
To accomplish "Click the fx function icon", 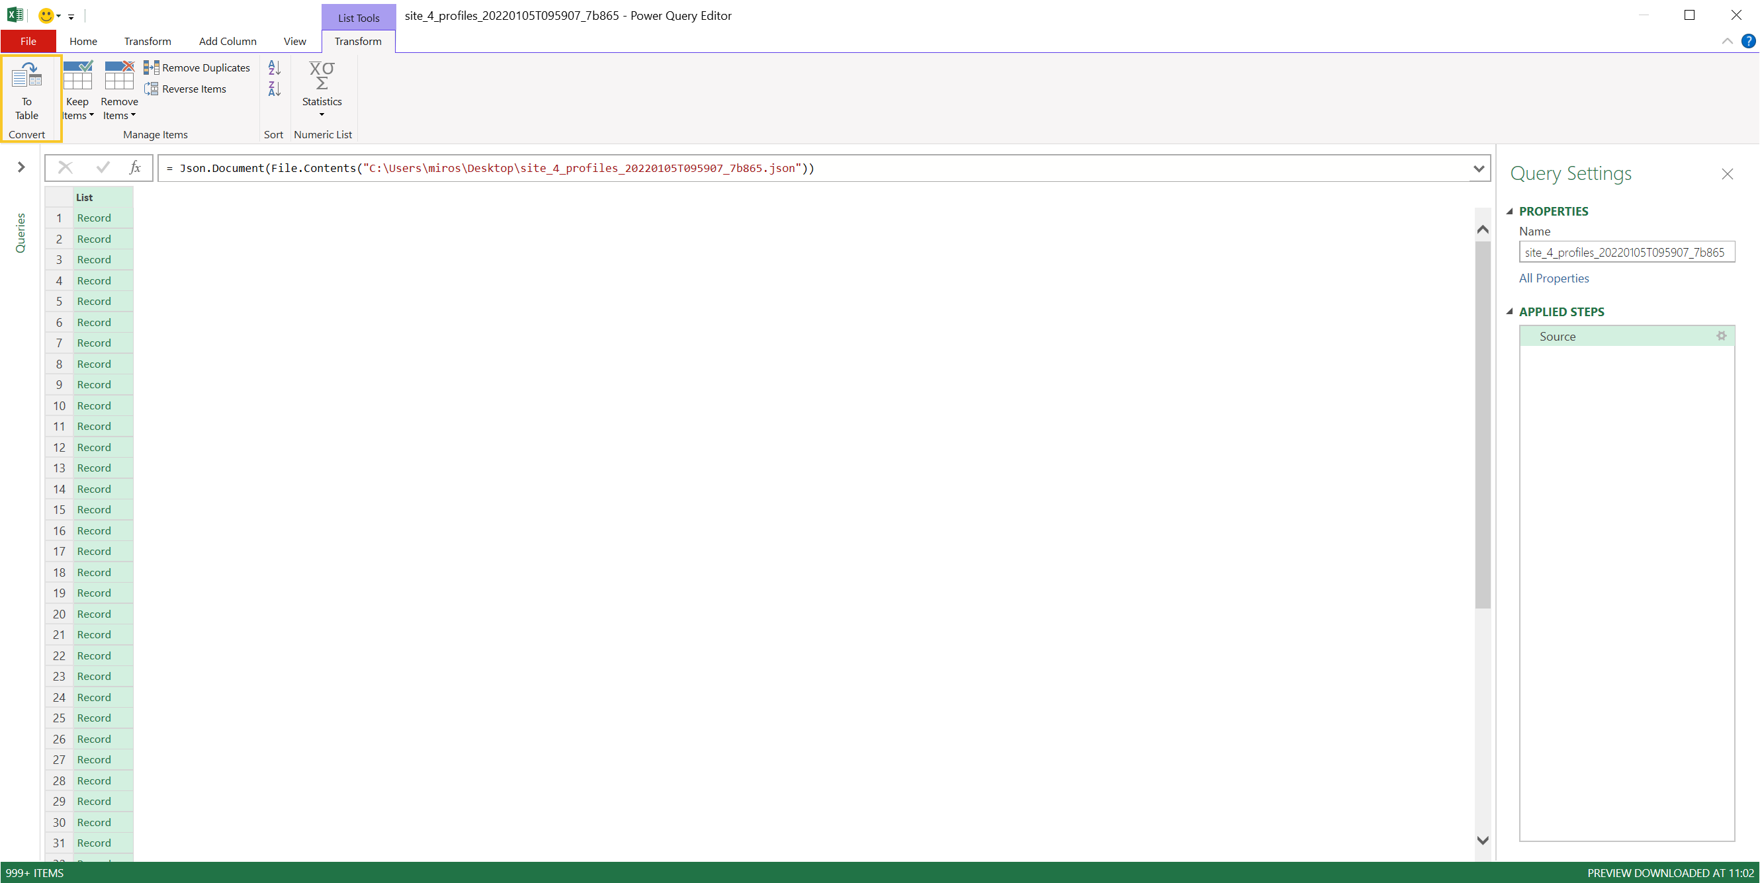I will (x=134, y=167).
